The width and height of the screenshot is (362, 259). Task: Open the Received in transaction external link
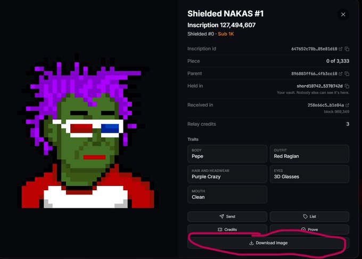347,105
